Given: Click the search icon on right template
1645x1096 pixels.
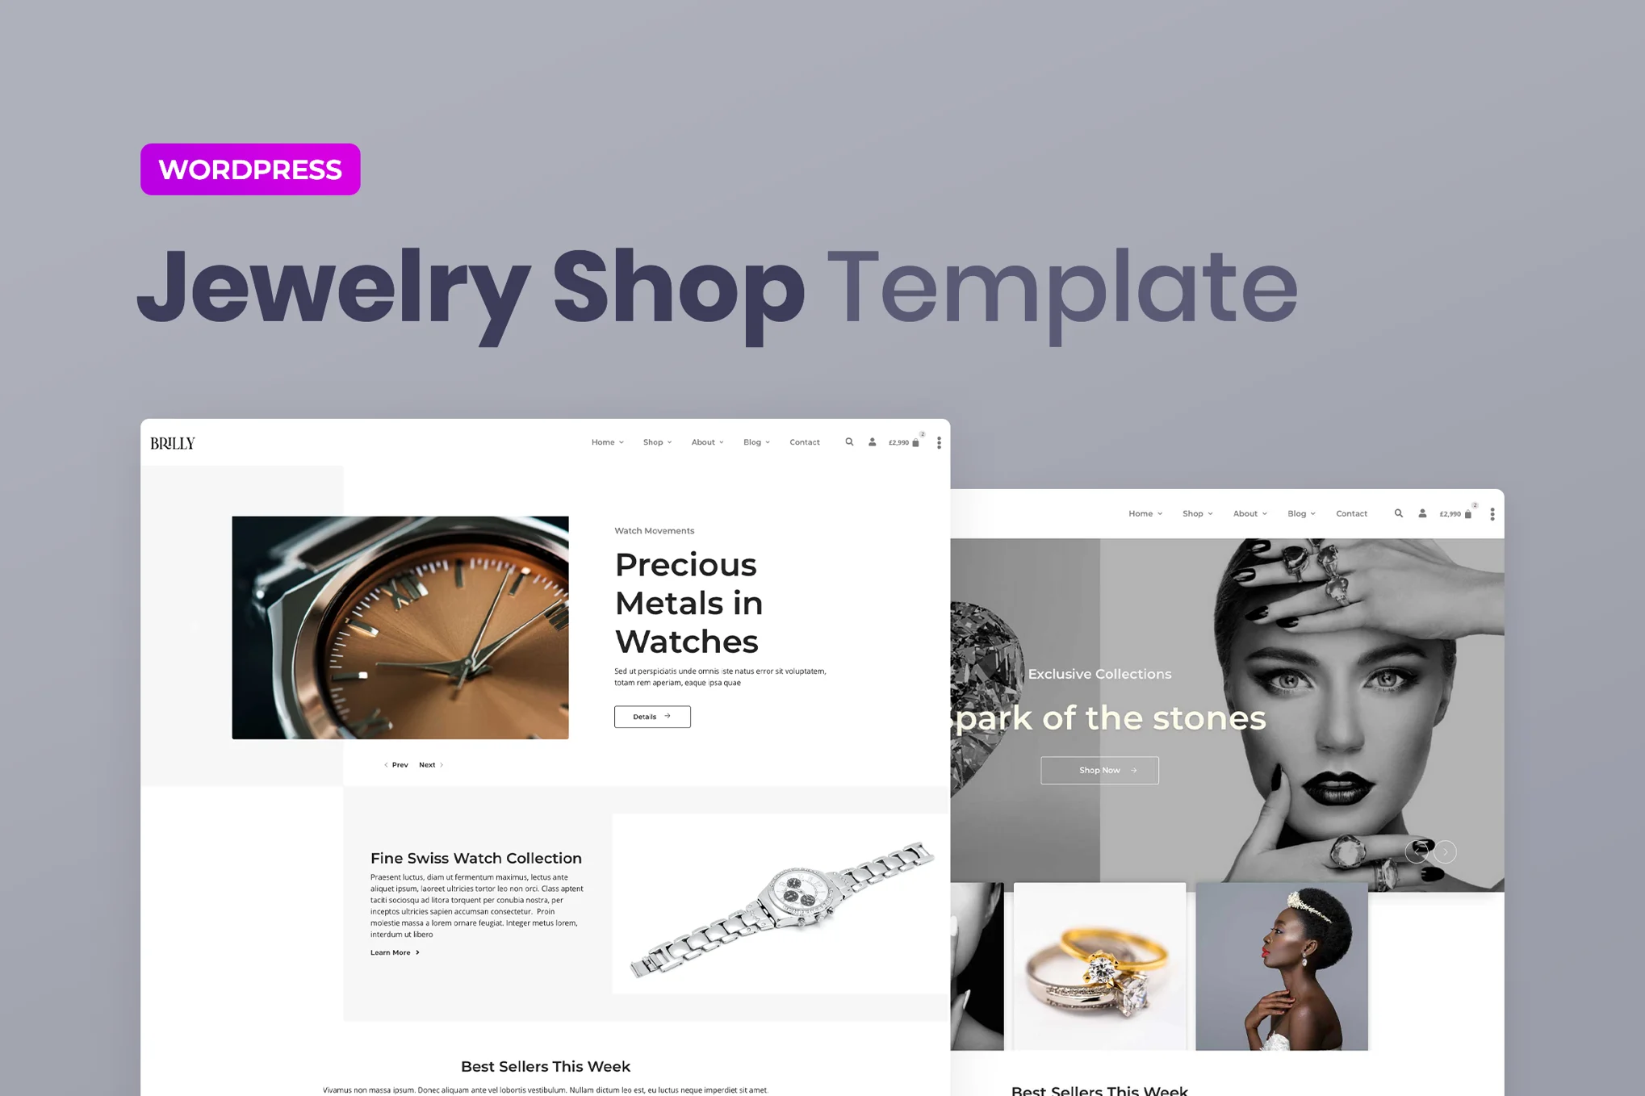Looking at the screenshot, I should pyautogui.click(x=1398, y=514).
